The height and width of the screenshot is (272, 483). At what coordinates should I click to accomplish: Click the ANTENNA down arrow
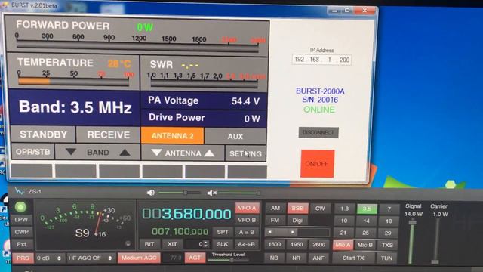tap(156, 153)
